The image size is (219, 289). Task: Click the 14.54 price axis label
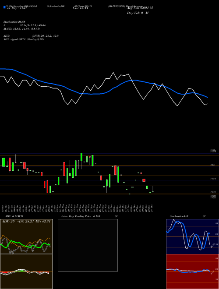[213, 179]
